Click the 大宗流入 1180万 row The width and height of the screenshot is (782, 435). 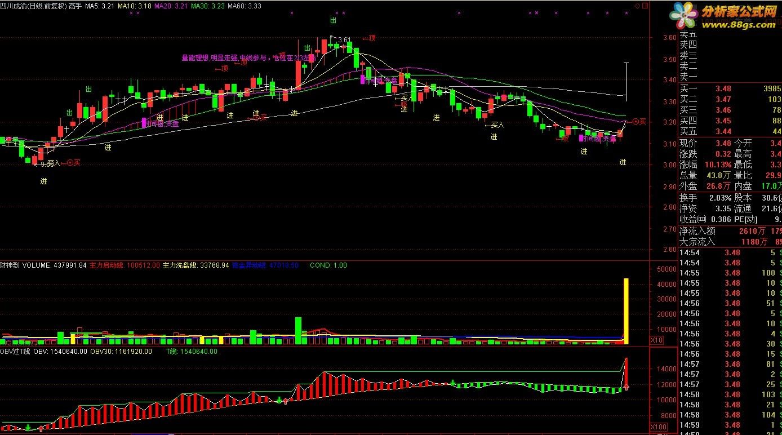pos(730,242)
